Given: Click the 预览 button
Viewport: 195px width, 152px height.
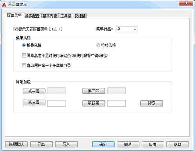Looking at the screenshot, I should pyautogui.click(x=152, y=103).
